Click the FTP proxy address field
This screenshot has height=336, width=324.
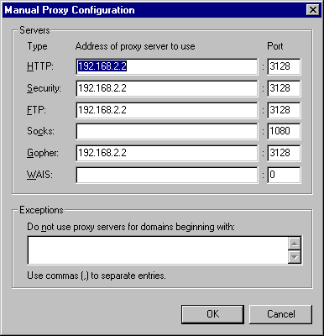(167, 110)
